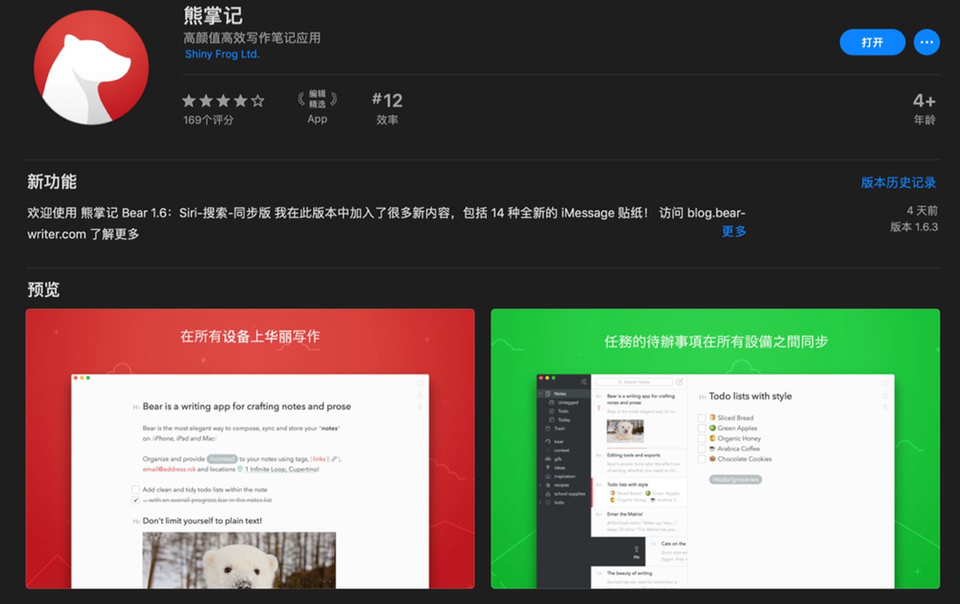Visit the Shiny Frog Ltd. developer link
This screenshot has height=604, width=960.
pos(222,54)
